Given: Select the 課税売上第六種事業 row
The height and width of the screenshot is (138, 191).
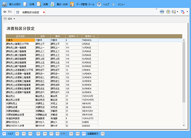Looking at the screenshot, I should [x=52, y=66].
